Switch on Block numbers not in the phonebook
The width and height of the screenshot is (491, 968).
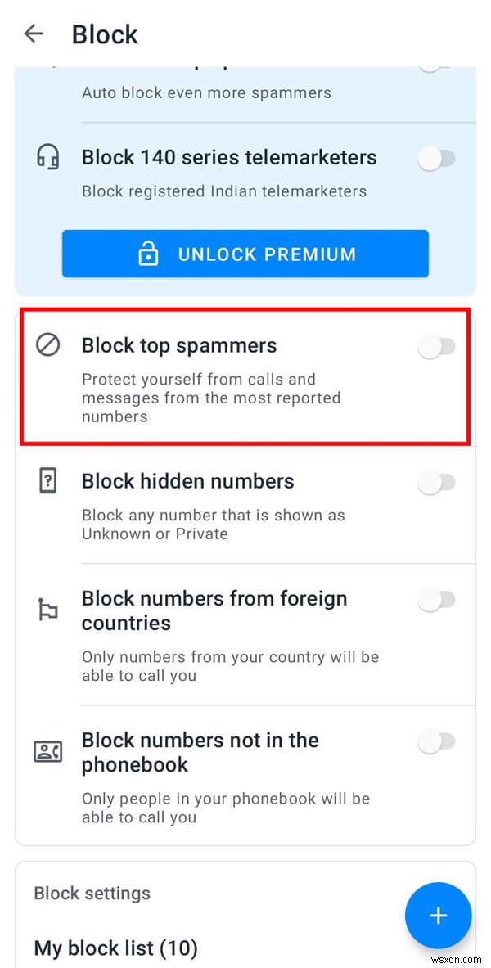[x=437, y=741]
